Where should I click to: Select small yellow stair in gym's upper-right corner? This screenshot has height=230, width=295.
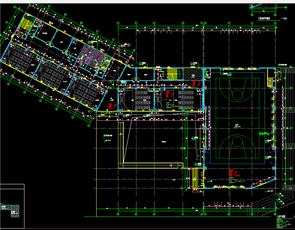tap(270, 82)
